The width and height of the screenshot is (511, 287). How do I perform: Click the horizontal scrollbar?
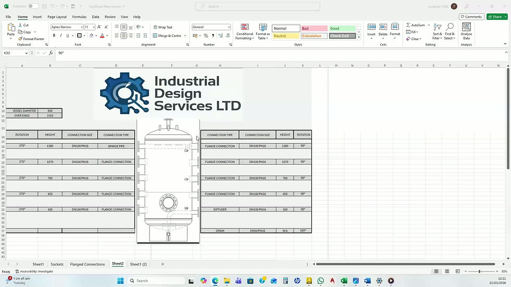[x=405, y=264]
